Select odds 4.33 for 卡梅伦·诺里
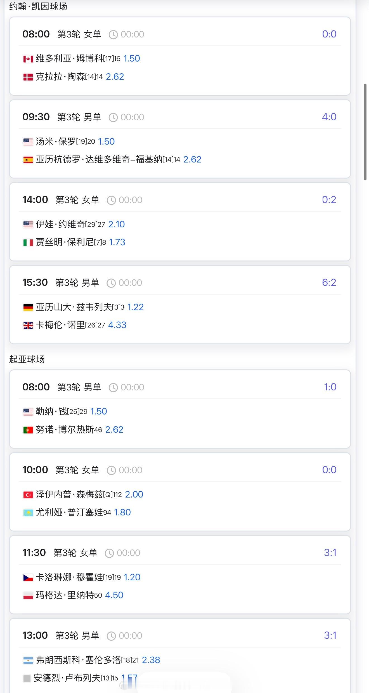The image size is (369, 693). point(117,325)
